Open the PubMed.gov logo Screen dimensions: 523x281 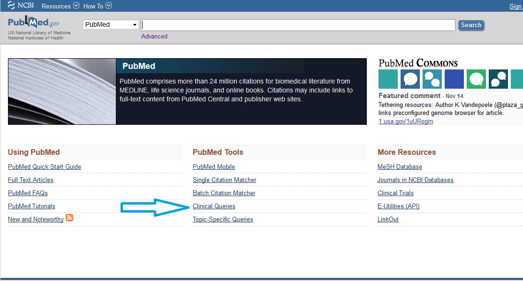(x=33, y=22)
